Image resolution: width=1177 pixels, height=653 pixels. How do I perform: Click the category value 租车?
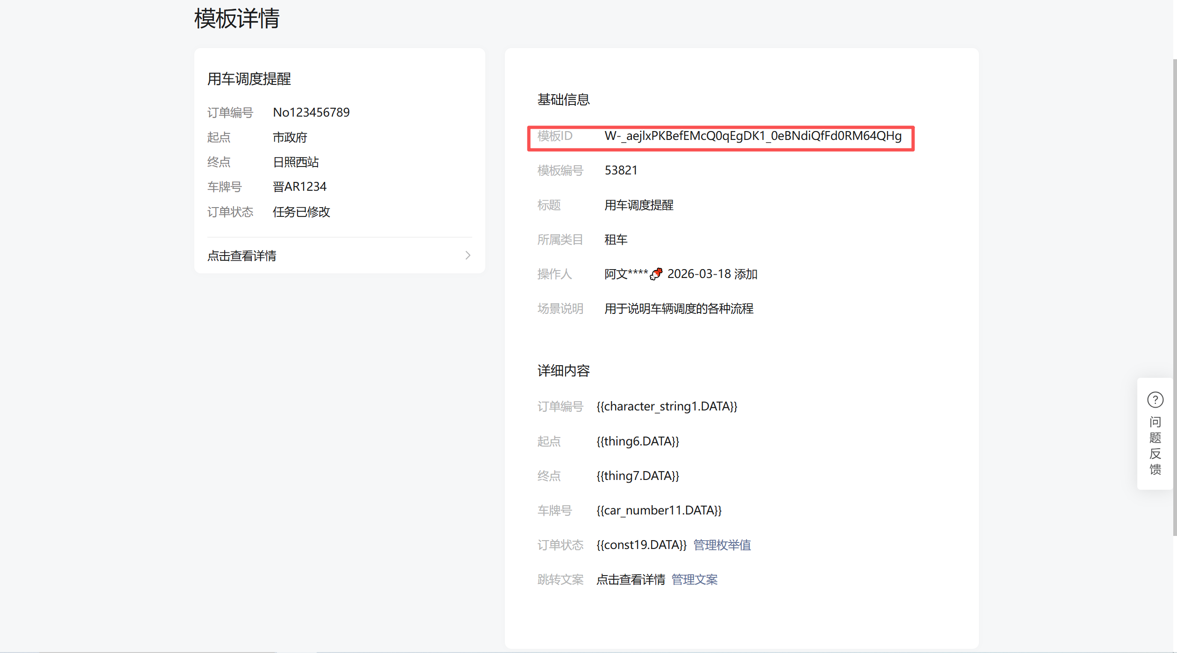616,240
